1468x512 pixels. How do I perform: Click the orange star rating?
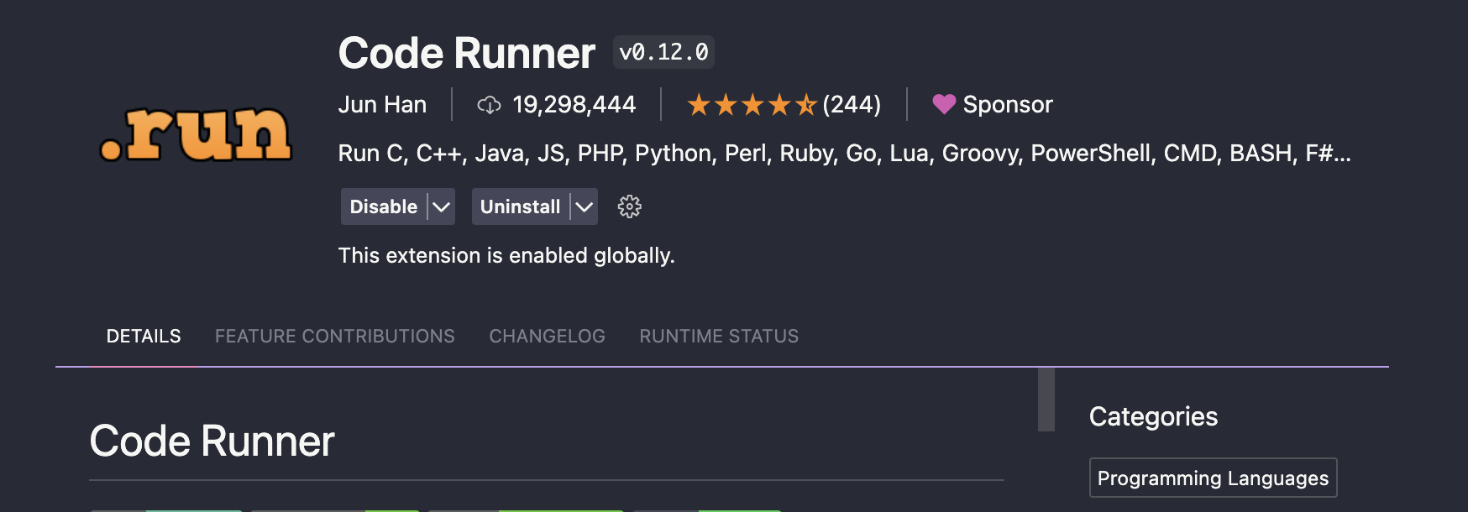coord(751,105)
